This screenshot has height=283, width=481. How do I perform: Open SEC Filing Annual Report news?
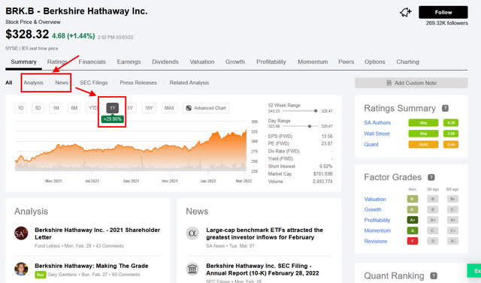[262, 269]
